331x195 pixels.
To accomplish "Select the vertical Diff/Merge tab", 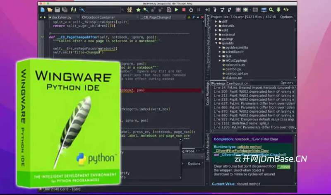I will click(x=208, y=53).
